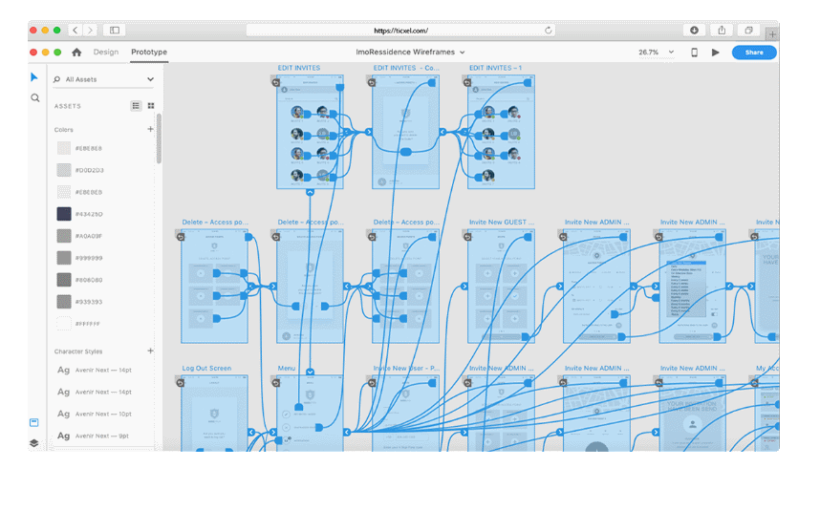Select the Zoom magnifier tool
Viewport: 820px width, 511px height.
point(35,97)
